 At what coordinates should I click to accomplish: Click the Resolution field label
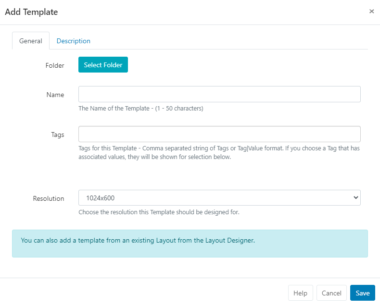point(49,198)
